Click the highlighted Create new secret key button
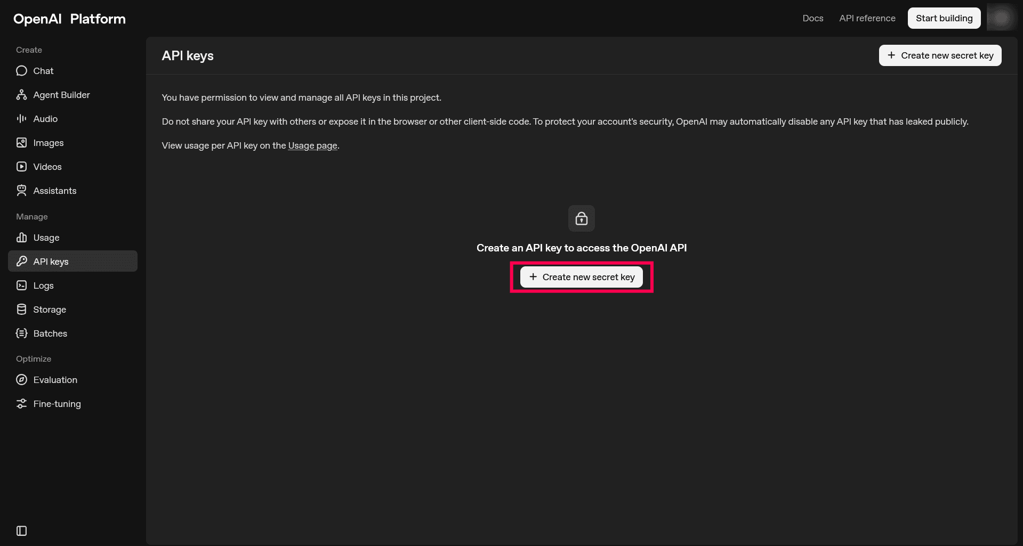The width and height of the screenshot is (1023, 546). 581,276
